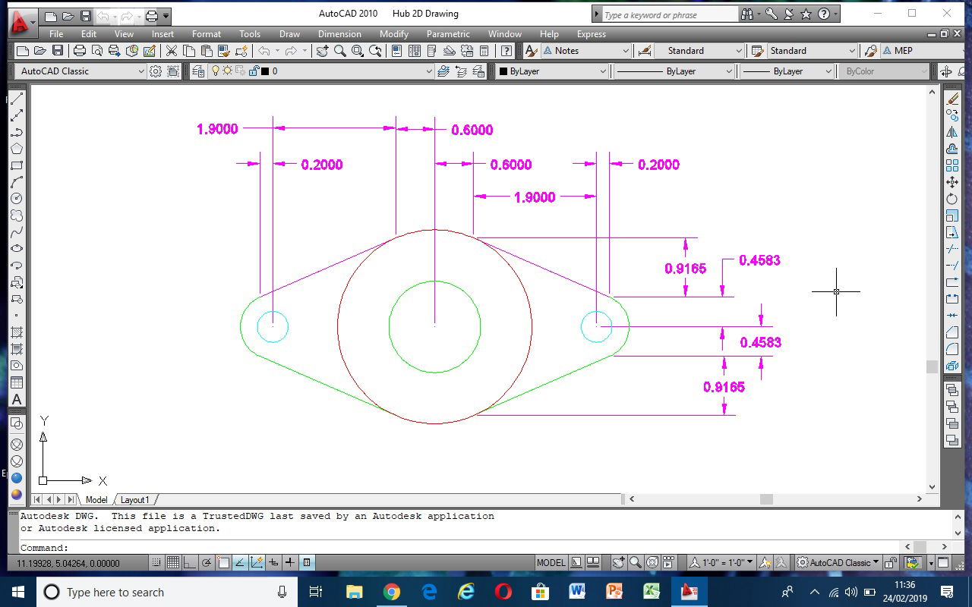
Task: Open the Pan Realtime tool
Action: coord(322,50)
